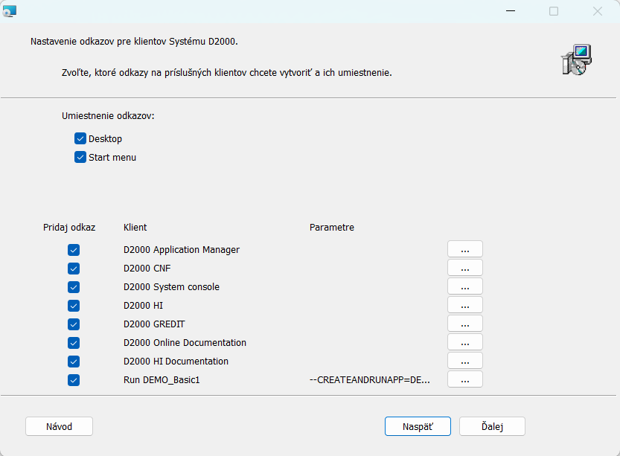Screen dimensions: 620x456
Task: Click ellipsis button beside Run DEMO_Basic1
Action: click(x=464, y=379)
